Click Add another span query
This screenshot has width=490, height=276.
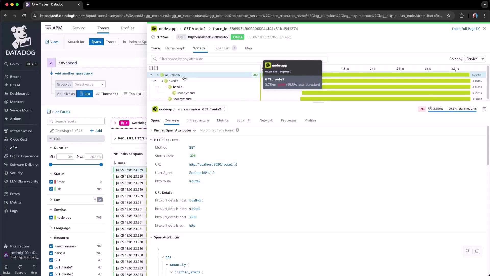(x=71, y=73)
